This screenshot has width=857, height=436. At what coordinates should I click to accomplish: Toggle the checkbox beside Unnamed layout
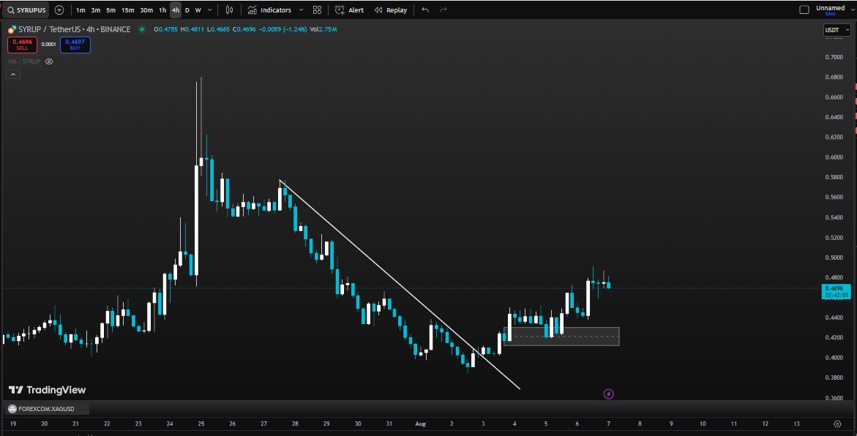806,8
